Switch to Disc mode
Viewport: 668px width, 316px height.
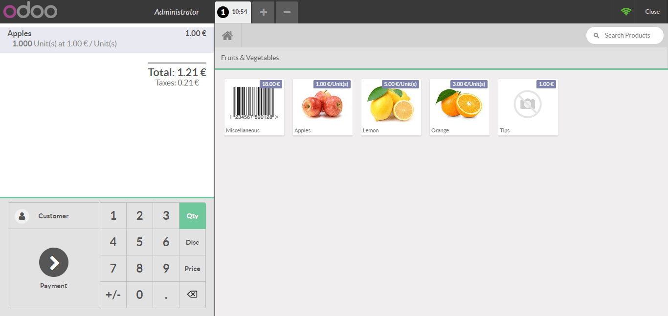coord(192,242)
